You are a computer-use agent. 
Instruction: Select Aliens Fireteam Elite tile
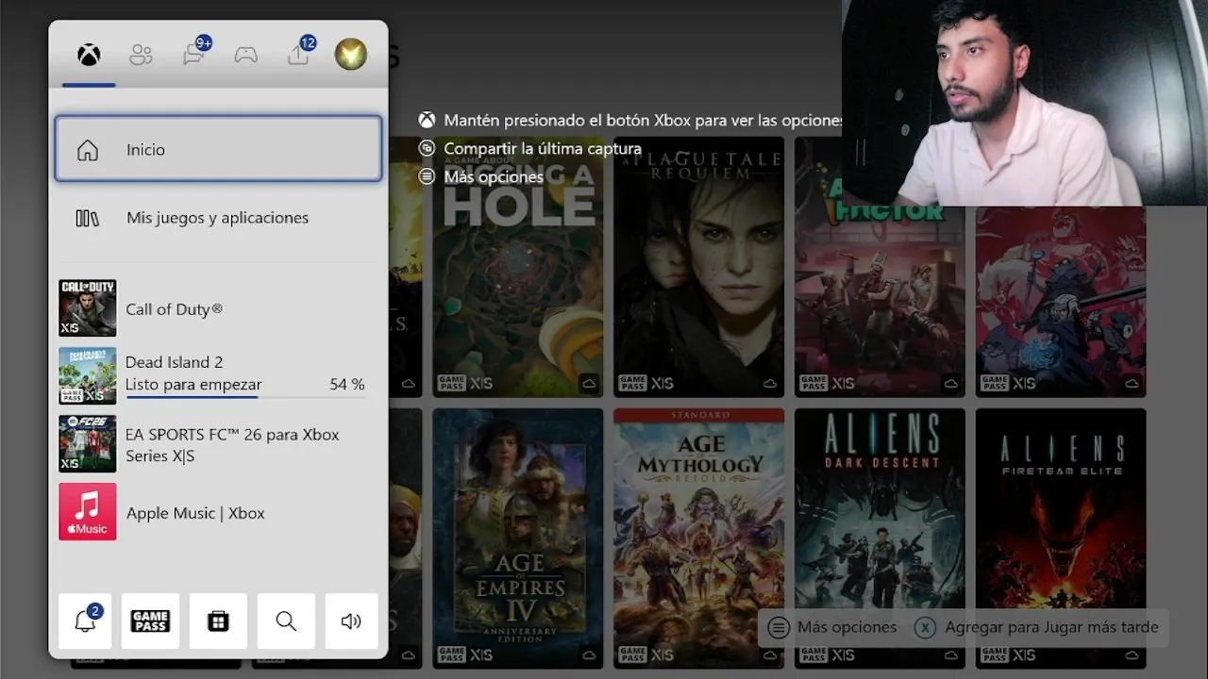(x=1061, y=538)
